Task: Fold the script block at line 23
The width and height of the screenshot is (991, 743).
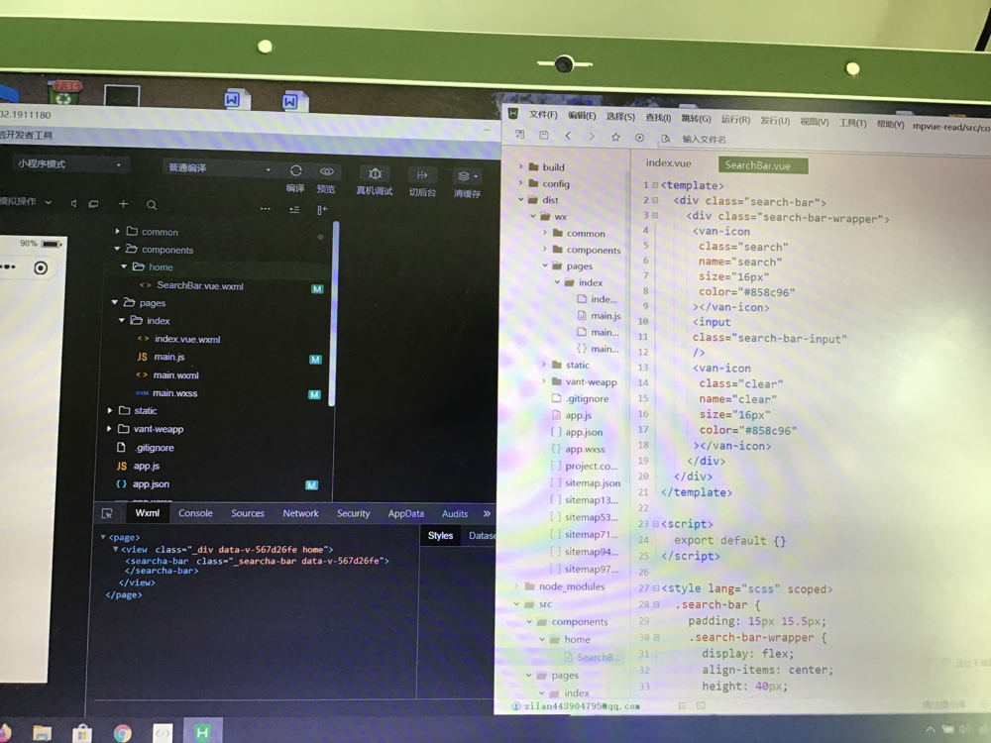Action: coord(655,524)
